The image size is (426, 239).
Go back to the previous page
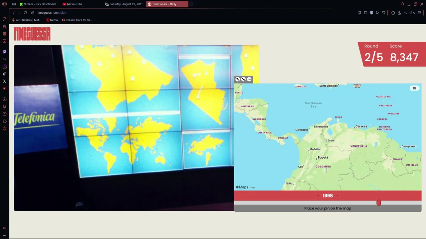tap(13, 13)
